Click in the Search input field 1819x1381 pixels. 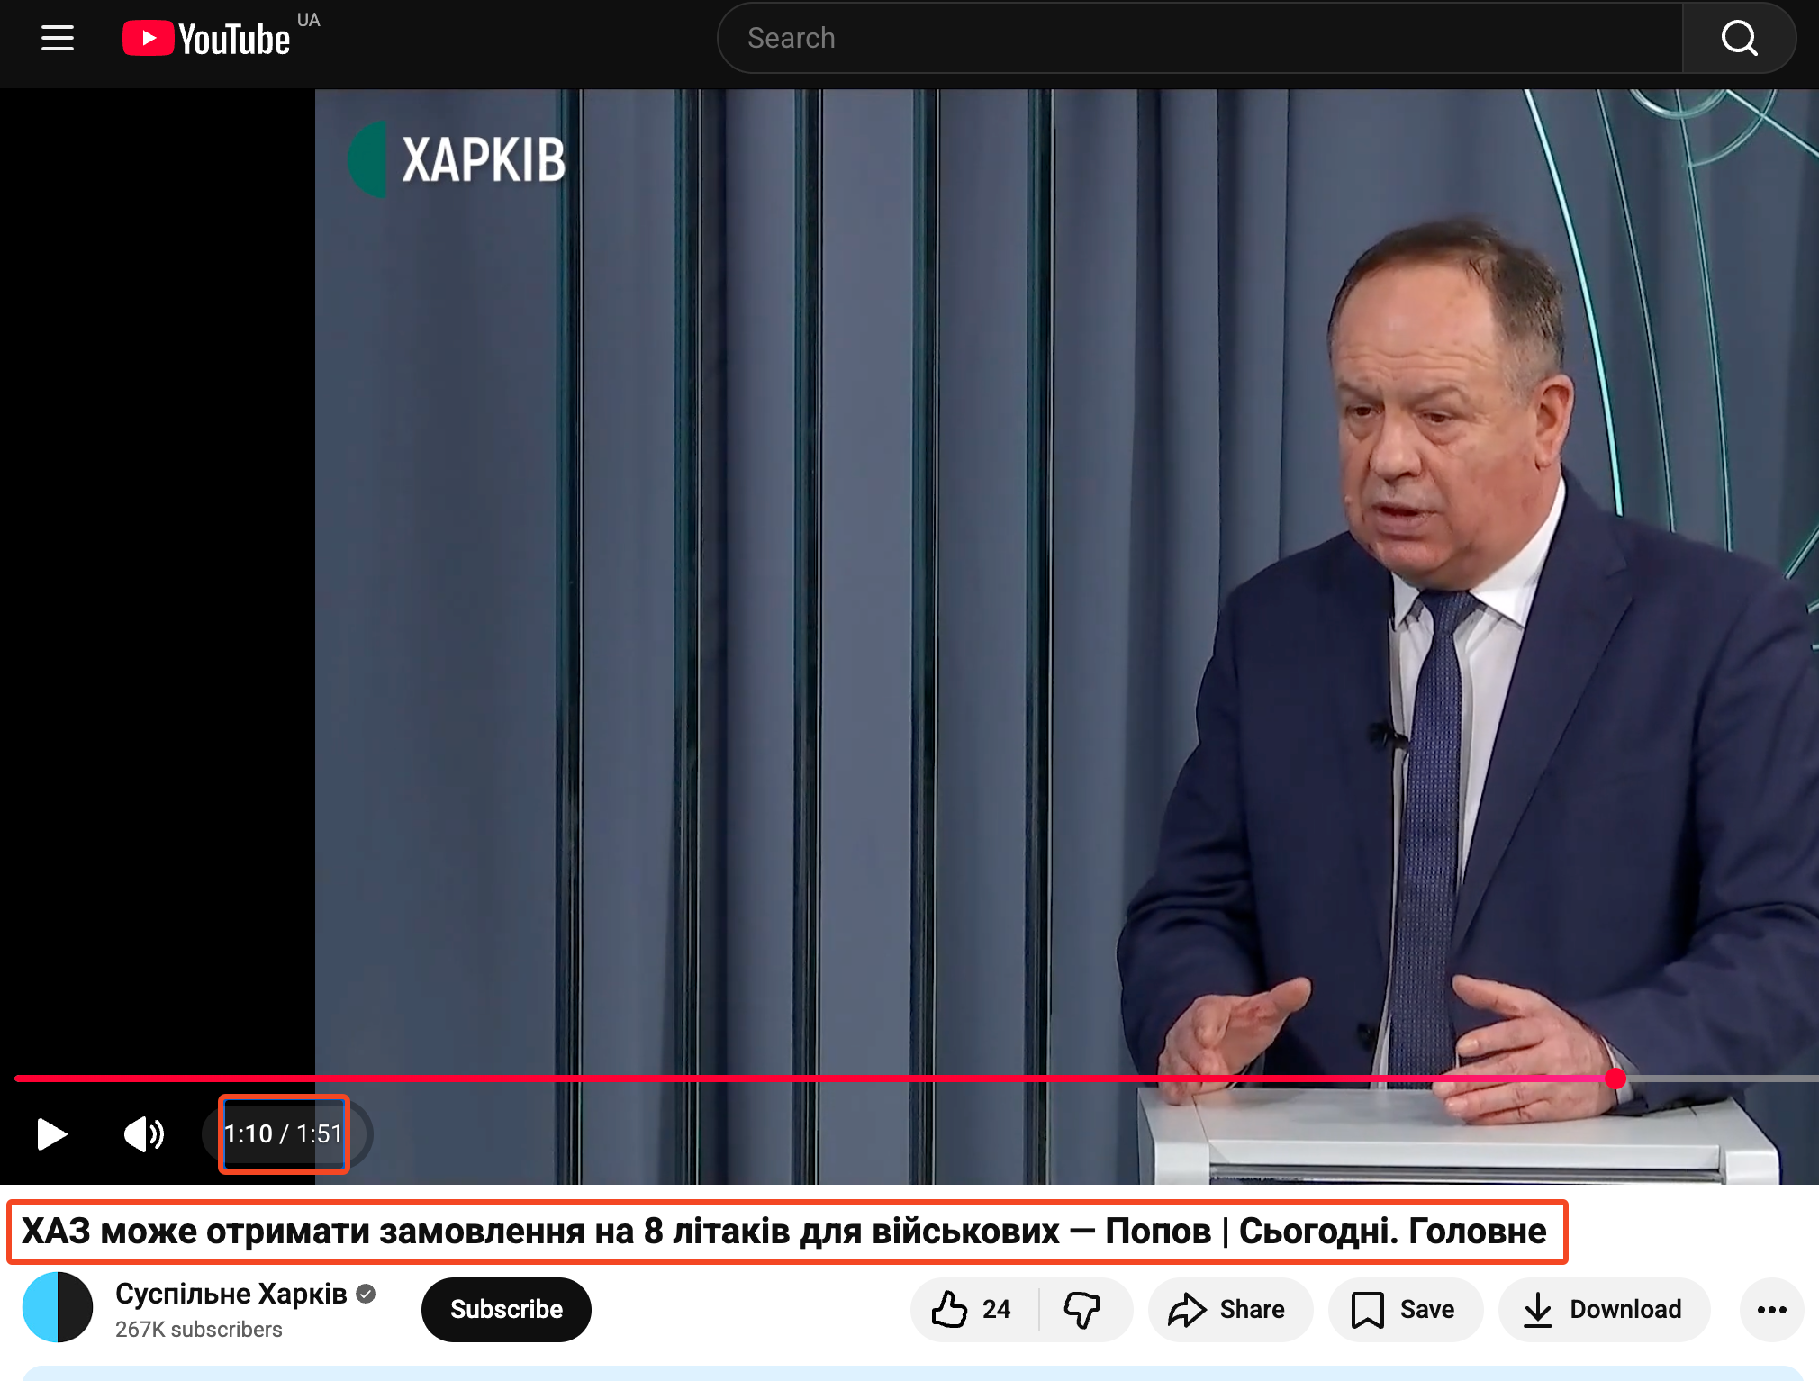point(1198,38)
